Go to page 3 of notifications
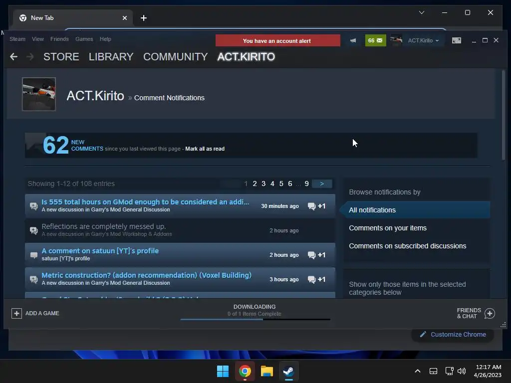Image resolution: width=511 pixels, height=383 pixels. (x=263, y=184)
